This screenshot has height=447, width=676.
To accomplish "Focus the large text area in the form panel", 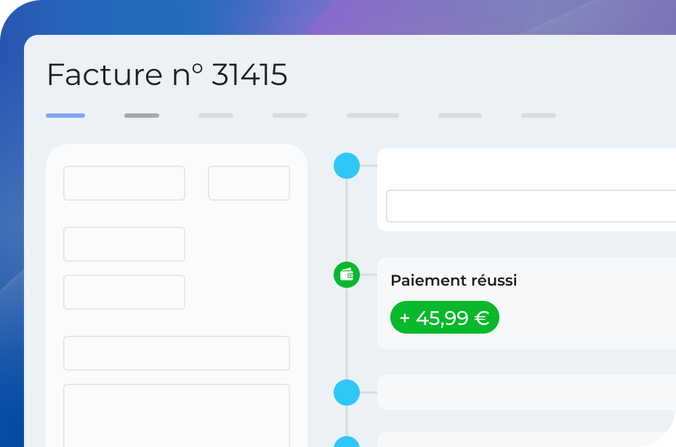I will click(x=177, y=414).
